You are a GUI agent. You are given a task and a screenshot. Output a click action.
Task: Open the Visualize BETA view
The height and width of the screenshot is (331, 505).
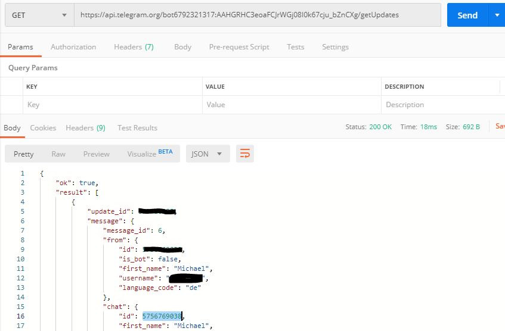pyautogui.click(x=150, y=154)
